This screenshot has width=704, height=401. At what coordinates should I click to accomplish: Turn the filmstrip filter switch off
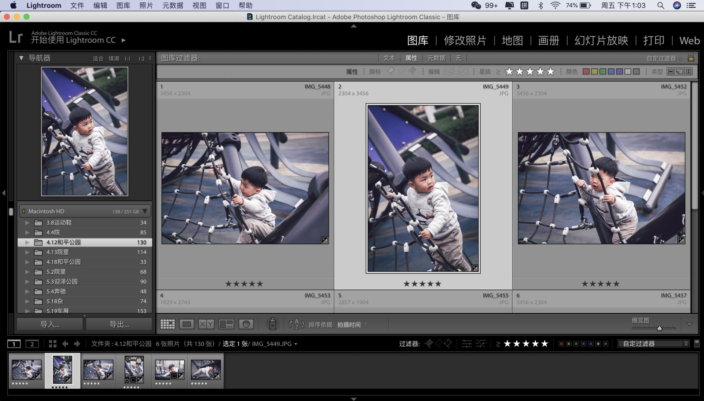click(x=697, y=343)
